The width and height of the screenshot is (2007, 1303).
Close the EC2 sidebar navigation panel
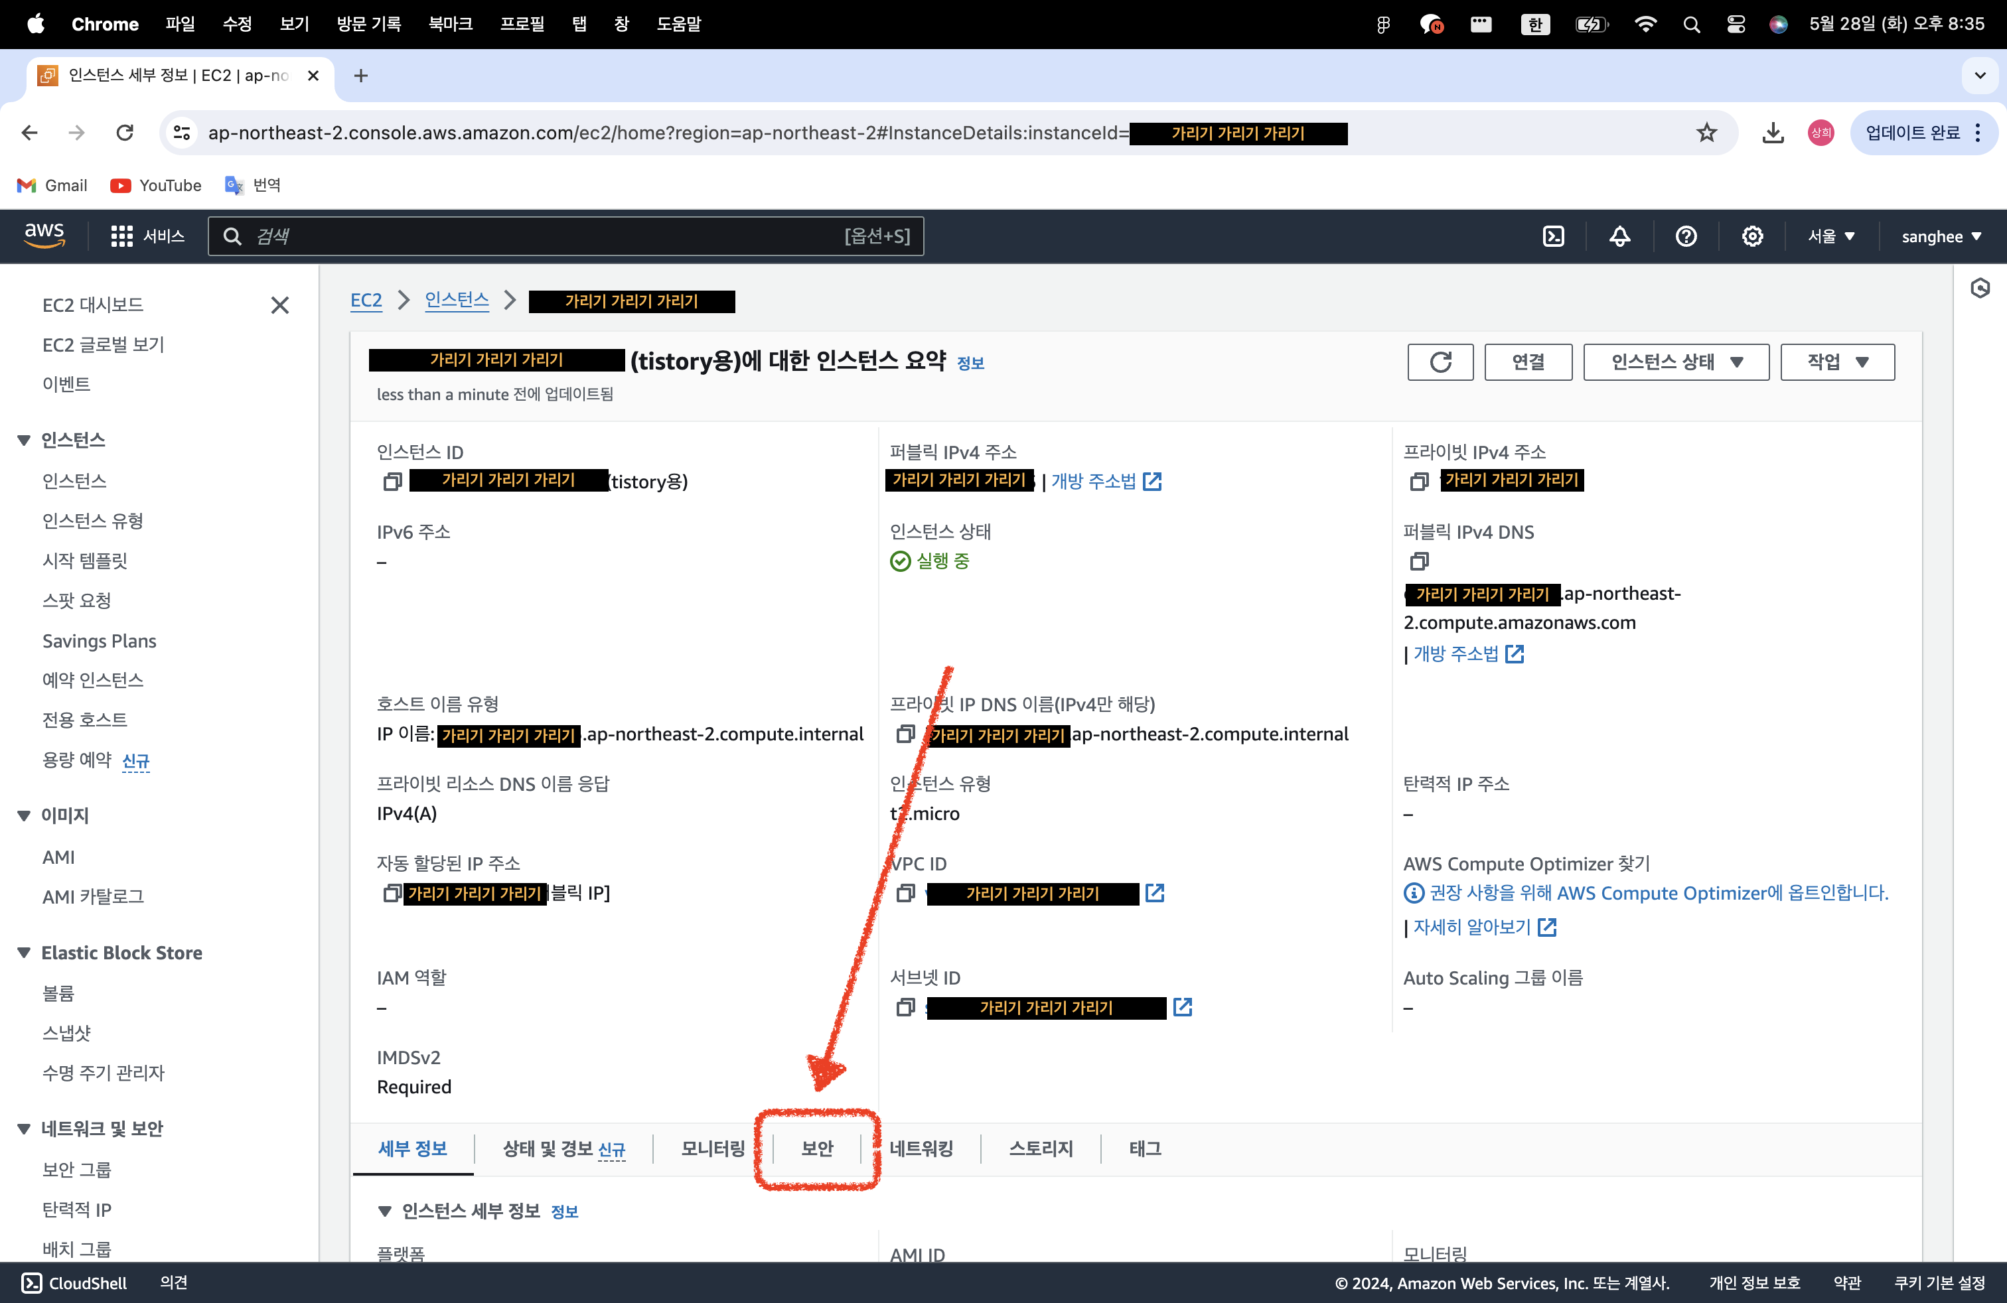[279, 305]
